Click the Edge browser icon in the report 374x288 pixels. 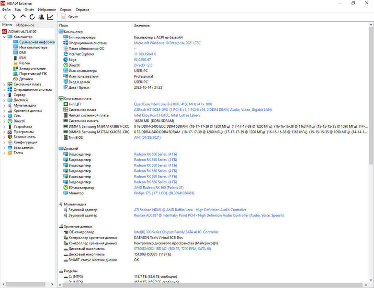tap(66, 60)
